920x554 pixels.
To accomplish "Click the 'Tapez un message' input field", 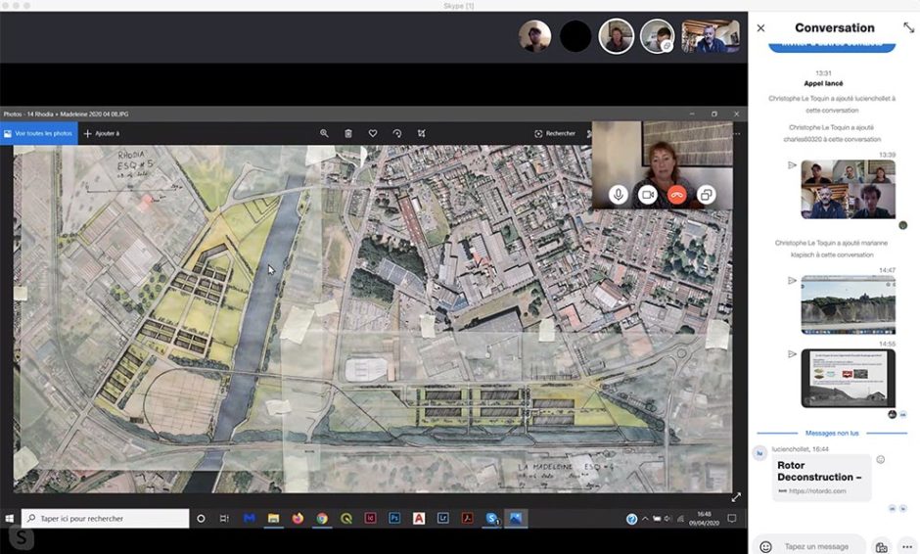I will coord(817,546).
